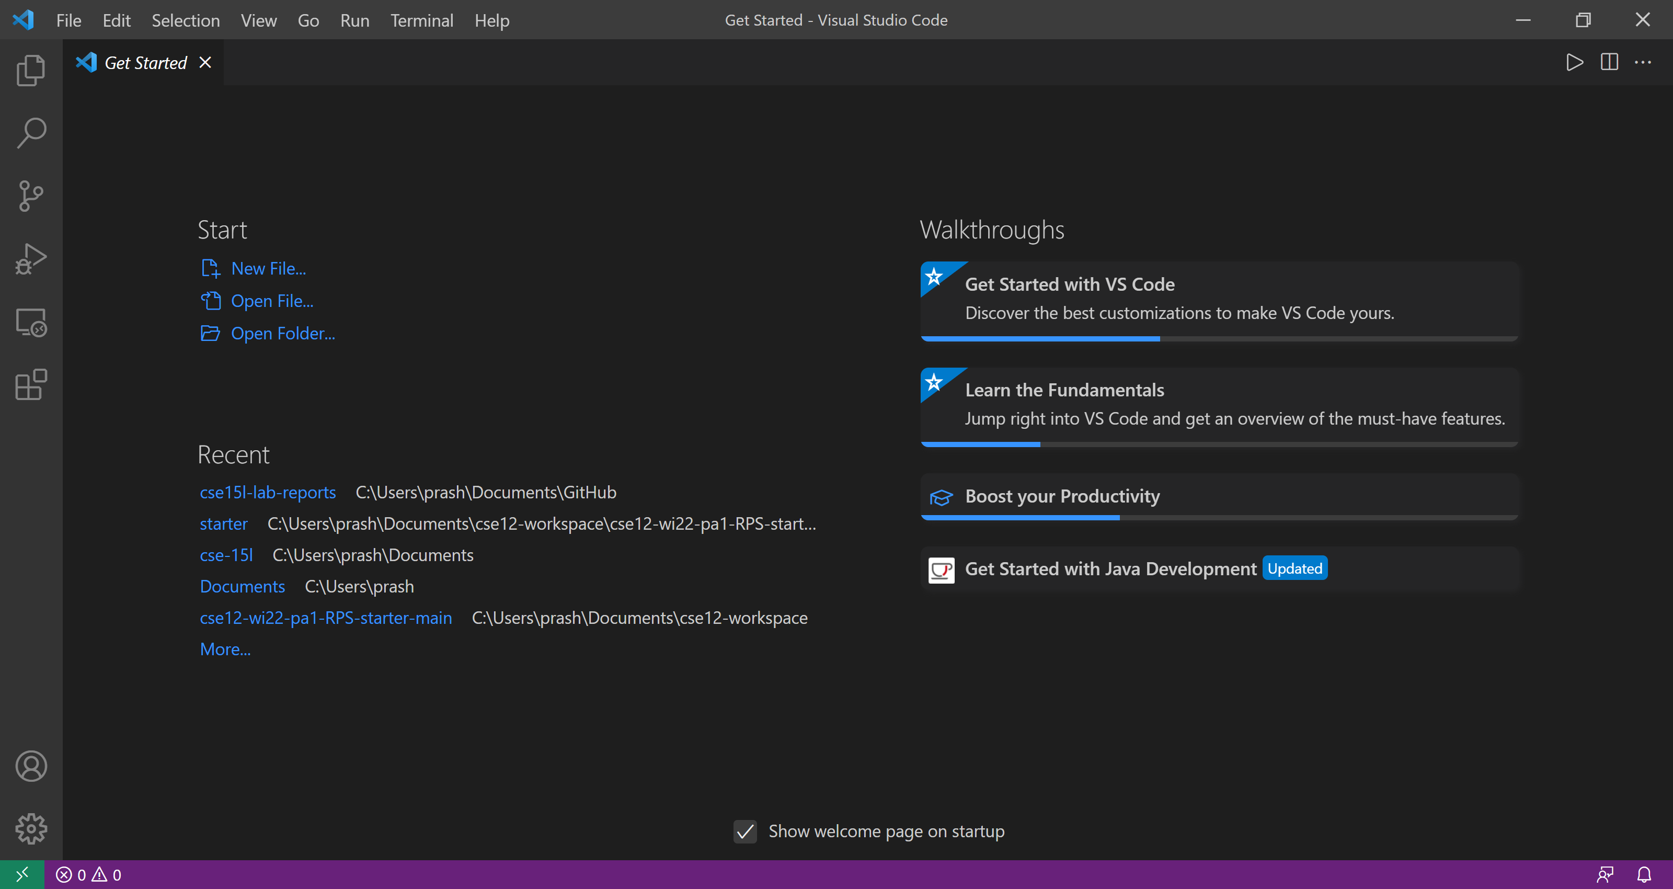Click More... to show more recent items
Screen dimensions: 1673x889
(x=225, y=649)
